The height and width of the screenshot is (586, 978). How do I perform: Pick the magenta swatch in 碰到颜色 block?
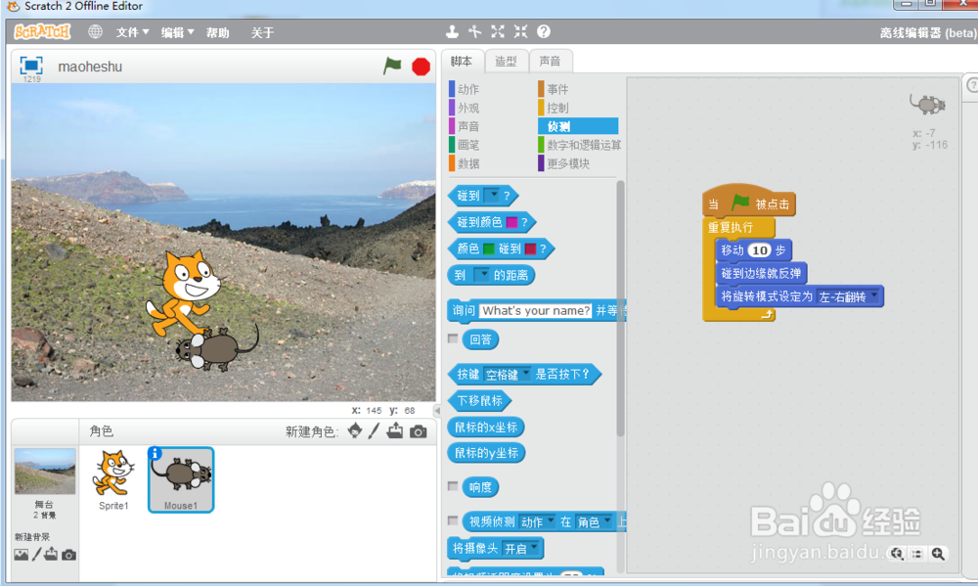(512, 221)
